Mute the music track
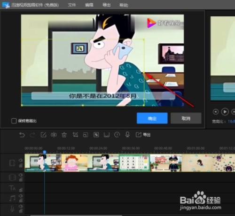 point(21,196)
